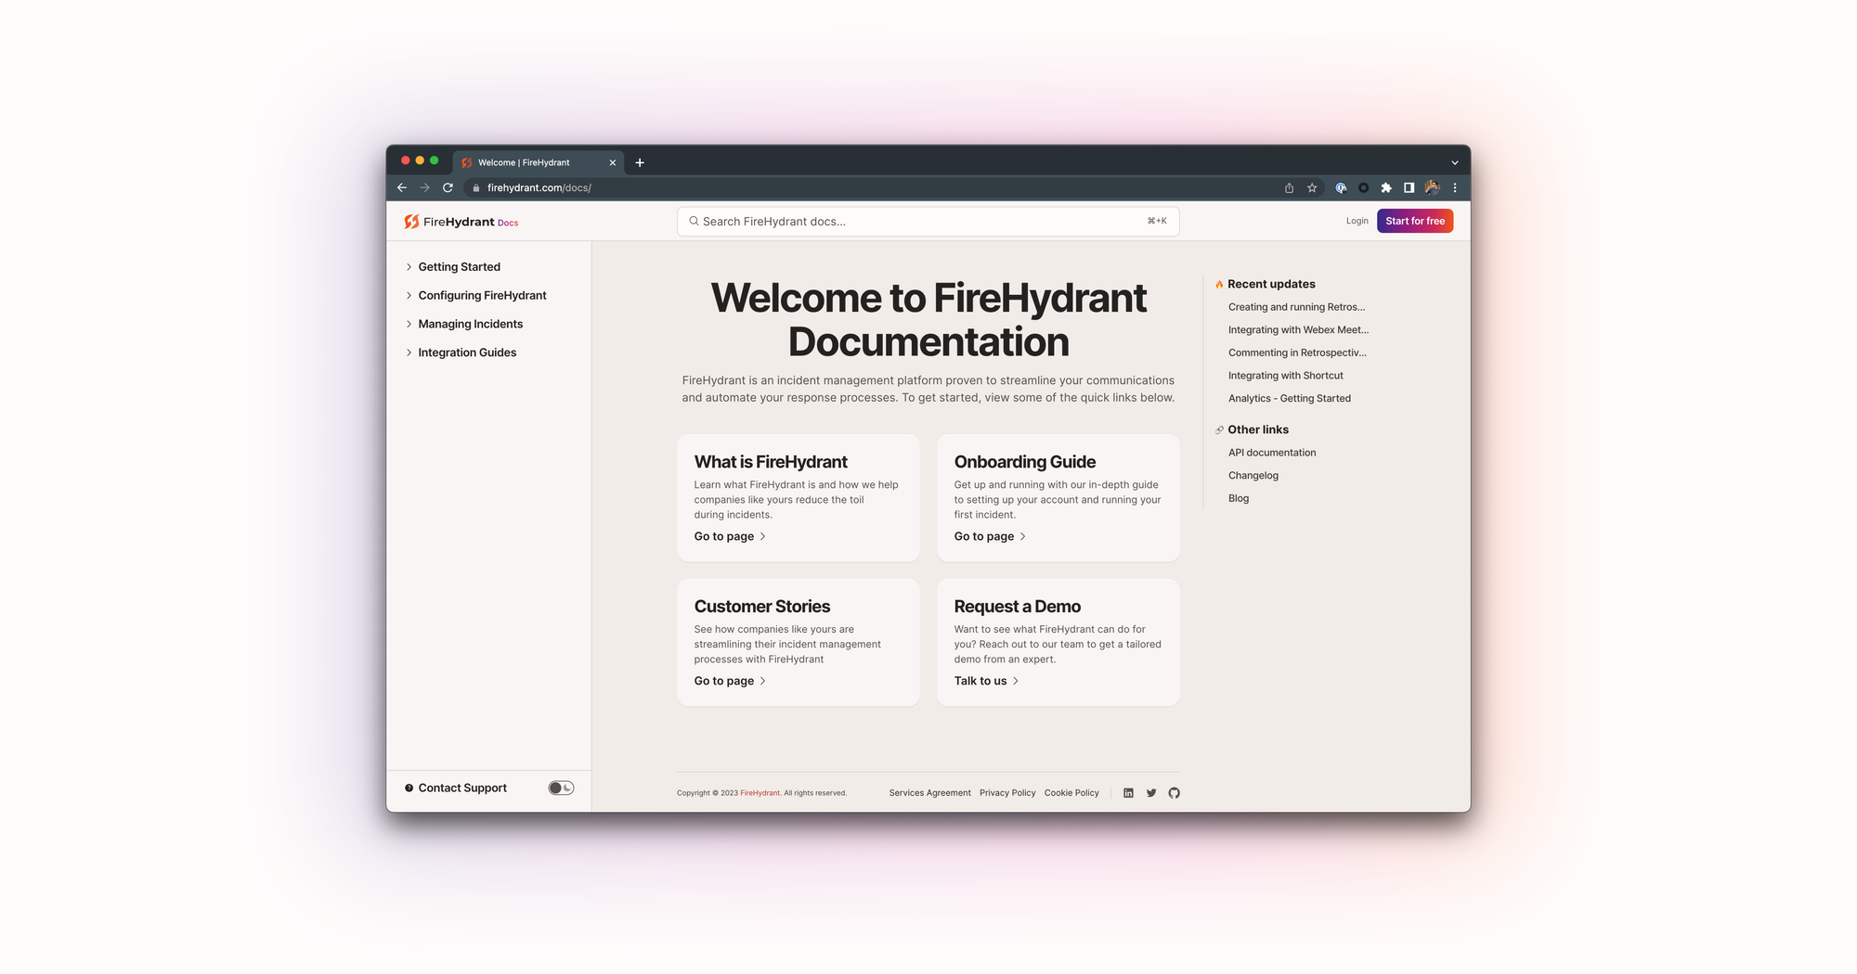Screen dimensions: 1857x974
Task: Click the Search FireHydrant docs field
Action: 928,222
